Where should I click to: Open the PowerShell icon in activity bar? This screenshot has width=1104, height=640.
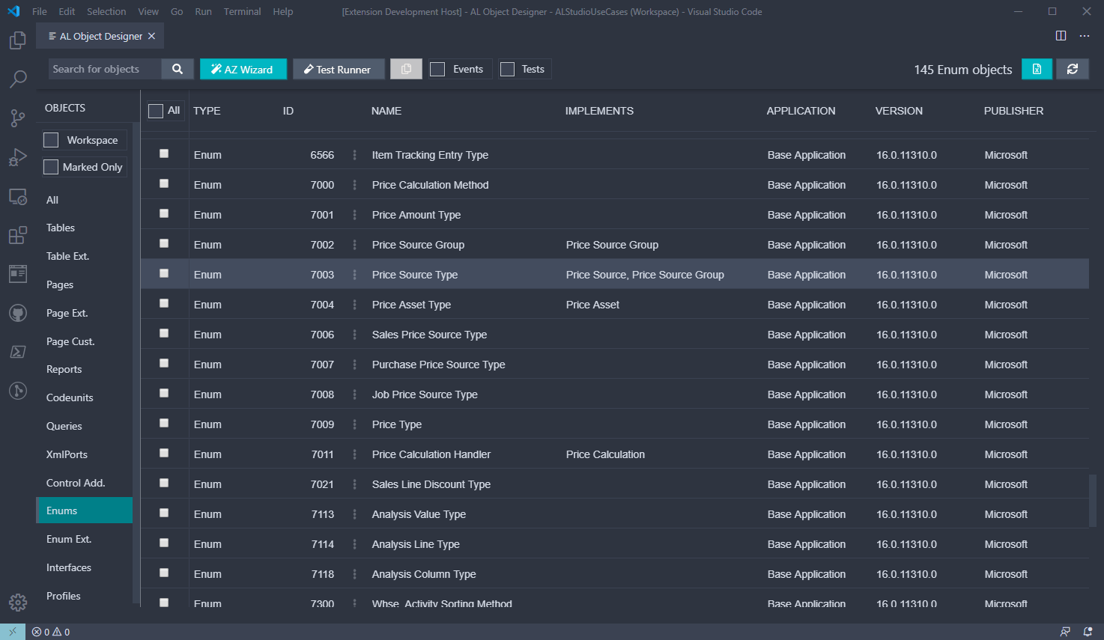tap(18, 352)
